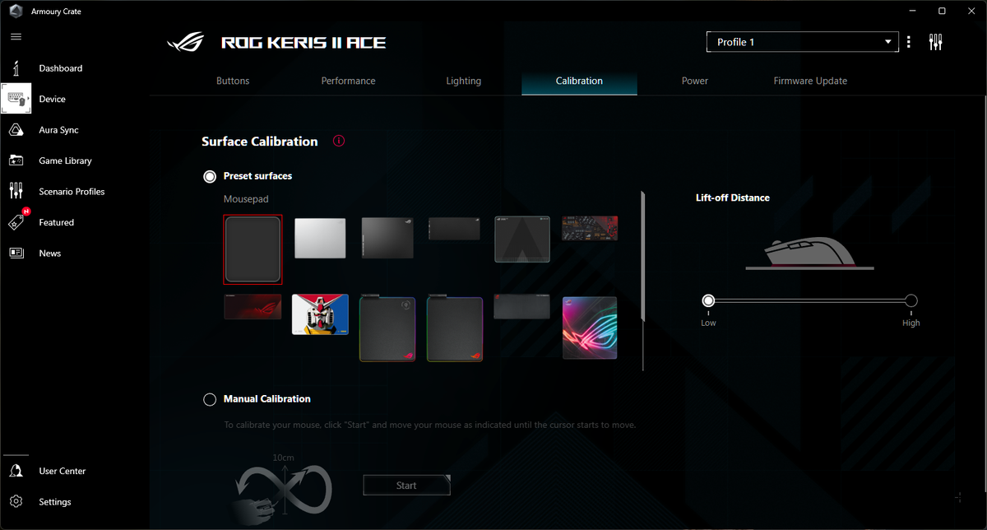Select the Manual Calibration radio button
Viewport: 987px width, 530px height.
pos(210,399)
